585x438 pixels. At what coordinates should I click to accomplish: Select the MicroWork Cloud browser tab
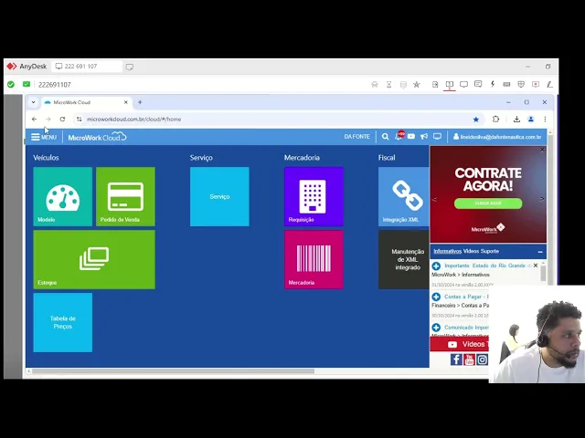coord(86,102)
